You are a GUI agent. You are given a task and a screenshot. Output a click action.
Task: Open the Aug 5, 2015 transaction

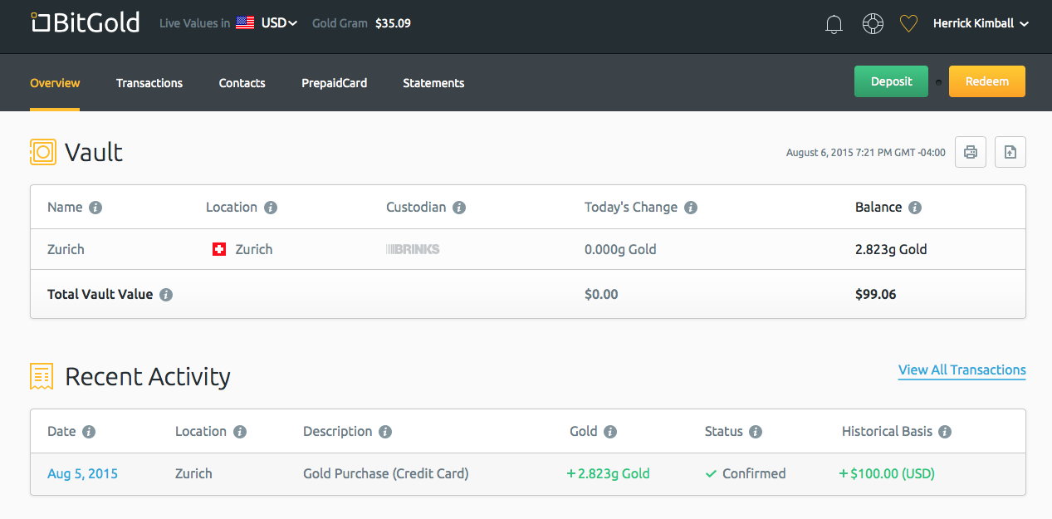click(x=82, y=474)
